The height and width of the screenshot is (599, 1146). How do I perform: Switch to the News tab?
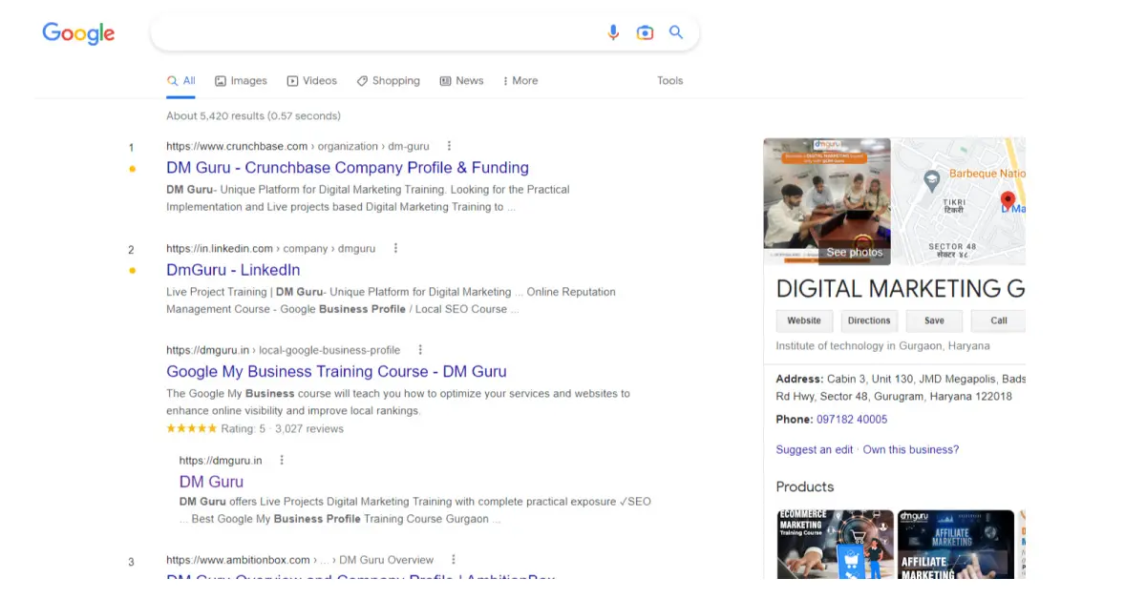[x=461, y=81]
